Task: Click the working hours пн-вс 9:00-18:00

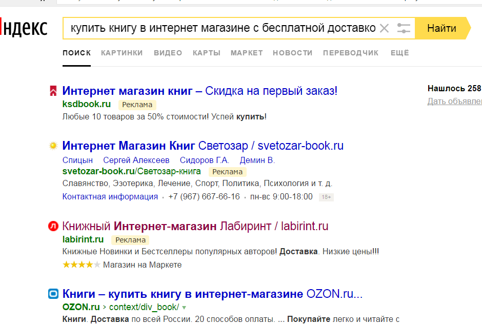Action: tap(282, 197)
